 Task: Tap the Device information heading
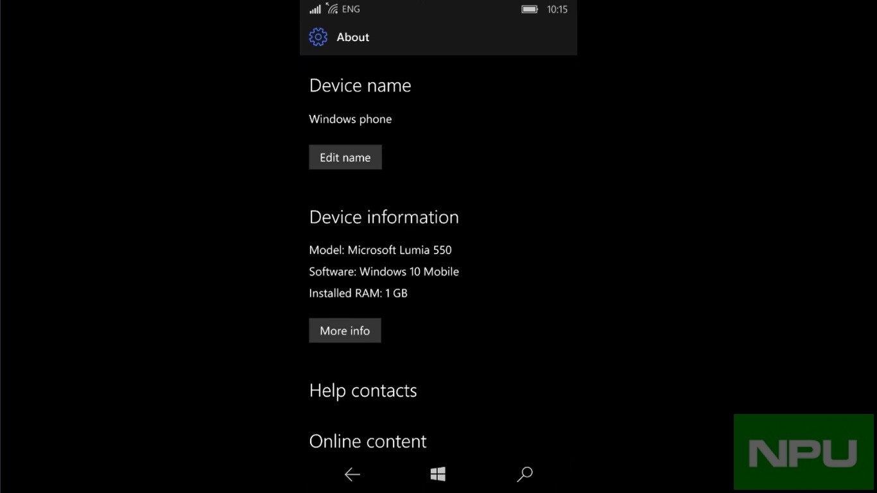coord(383,217)
